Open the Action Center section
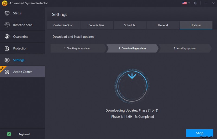The image size is (217, 139). click(x=23, y=72)
